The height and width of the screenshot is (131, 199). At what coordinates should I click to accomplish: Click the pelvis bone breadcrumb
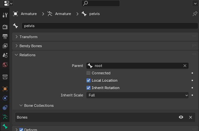[x=91, y=14]
